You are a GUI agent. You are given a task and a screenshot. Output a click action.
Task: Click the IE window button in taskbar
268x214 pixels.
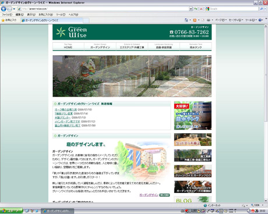tap(58, 211)
